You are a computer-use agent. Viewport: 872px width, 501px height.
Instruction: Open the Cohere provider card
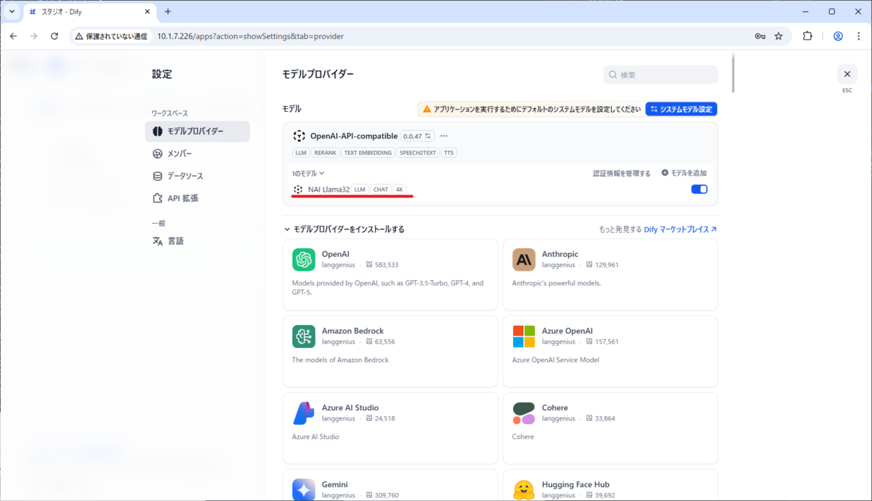tap(610, 428)
